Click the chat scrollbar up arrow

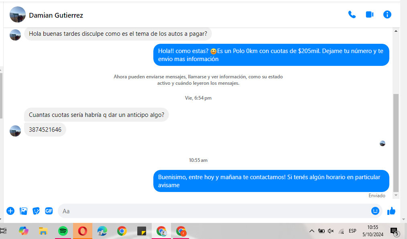[x=396, y=31]
